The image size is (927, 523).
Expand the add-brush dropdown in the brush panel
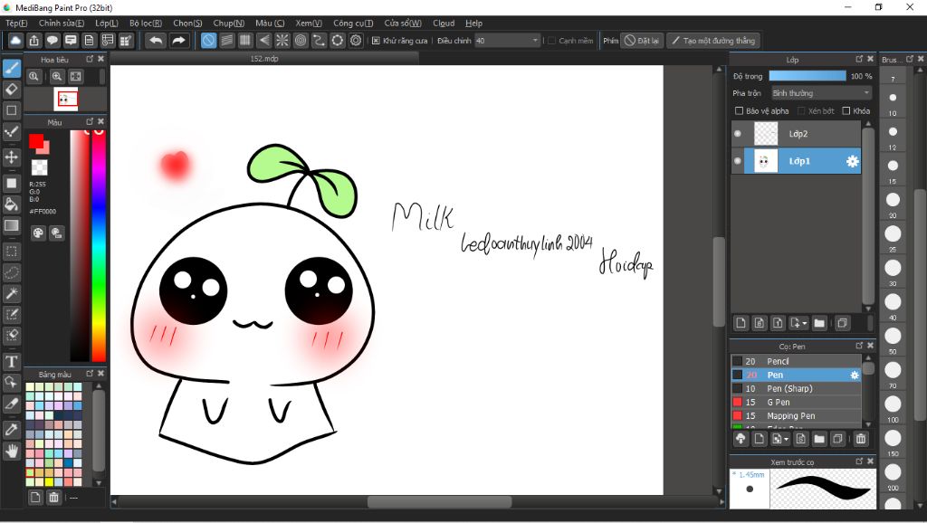787,440
